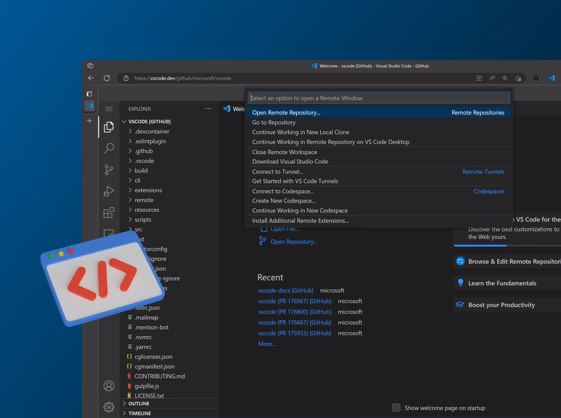The image size is (561, 418).
Task: Select Download Visual Studio Code
Action: point(379,161)
